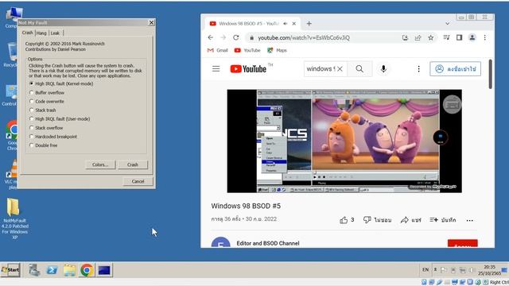Click Cancel in the NotMyFault dialog
The width and height of the screenshot is (509, 286).
tap(138, 181)
